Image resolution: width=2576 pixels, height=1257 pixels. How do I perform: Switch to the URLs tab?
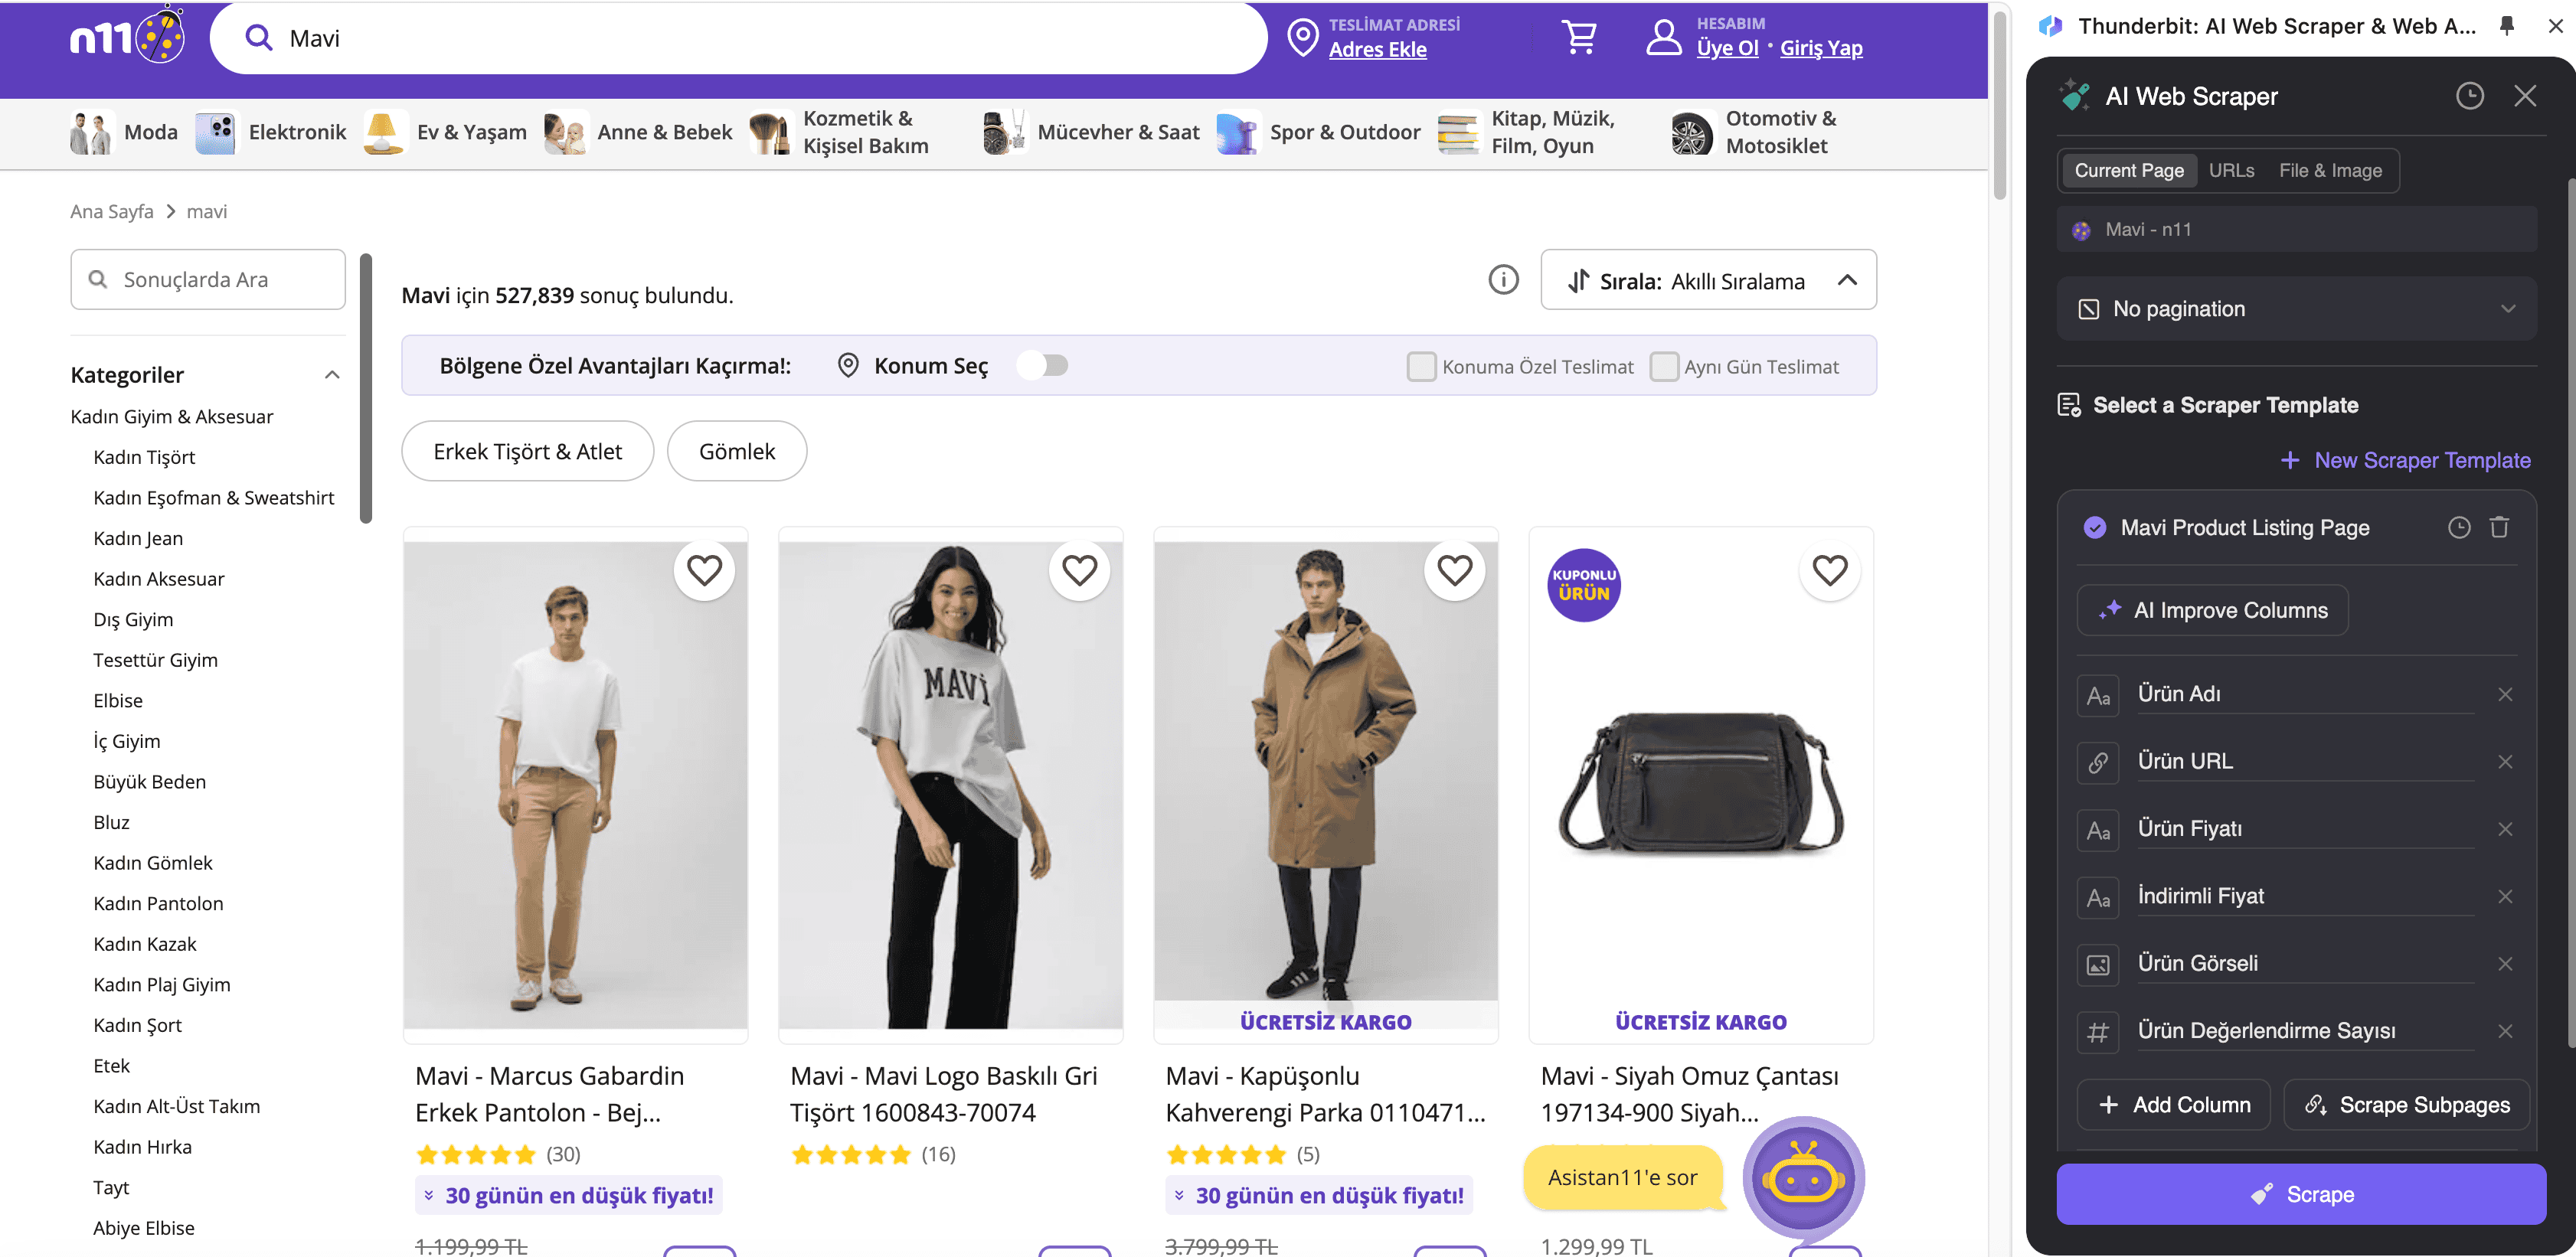pos(2231,171)
